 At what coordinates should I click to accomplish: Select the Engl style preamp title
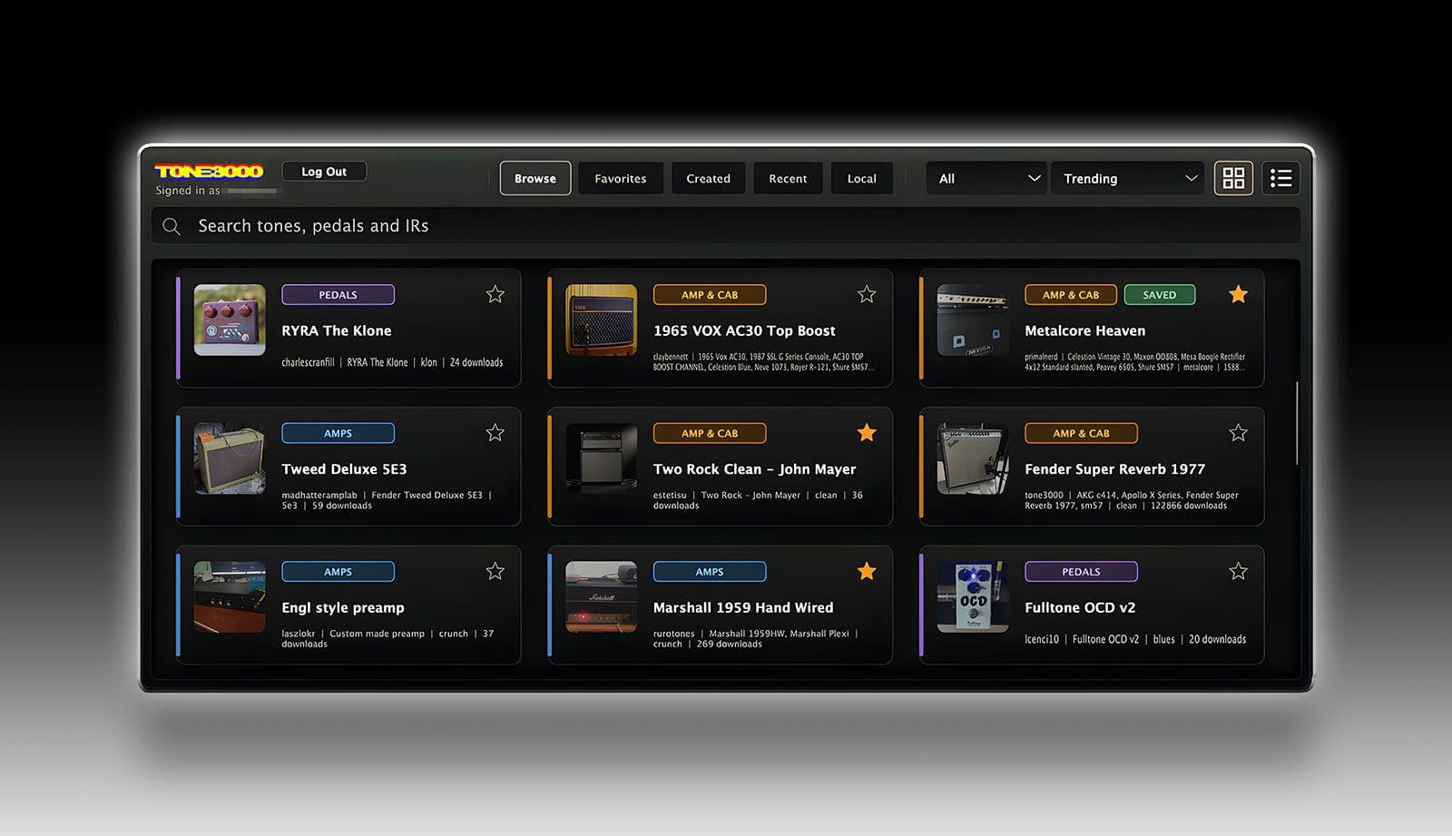343,608
